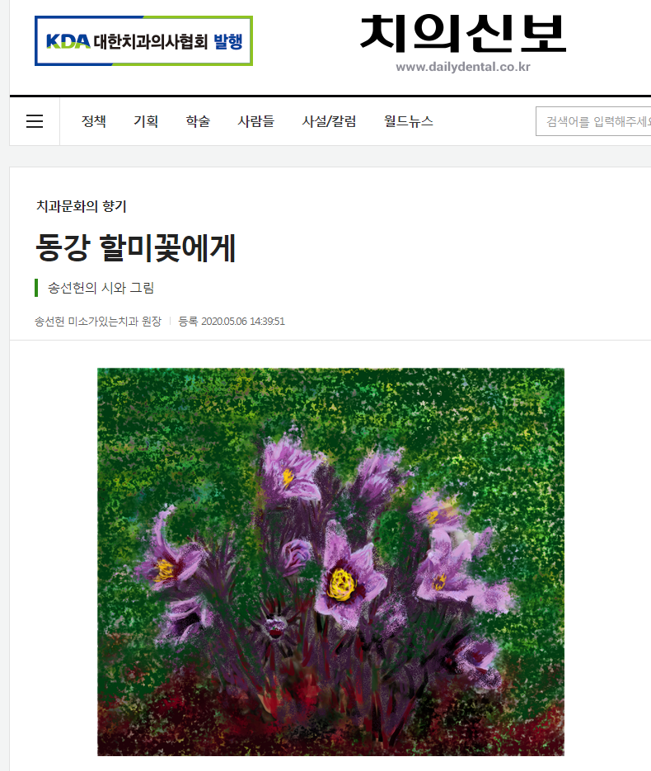Click the subtitle 송선헌의 시와 그림
Image resolution: width=651 pixels, height=771 pixels.
click(101, 288)
